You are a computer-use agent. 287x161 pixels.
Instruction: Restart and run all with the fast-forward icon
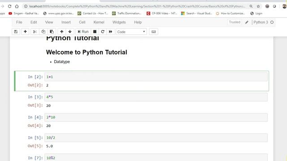[x=111, y=32]
